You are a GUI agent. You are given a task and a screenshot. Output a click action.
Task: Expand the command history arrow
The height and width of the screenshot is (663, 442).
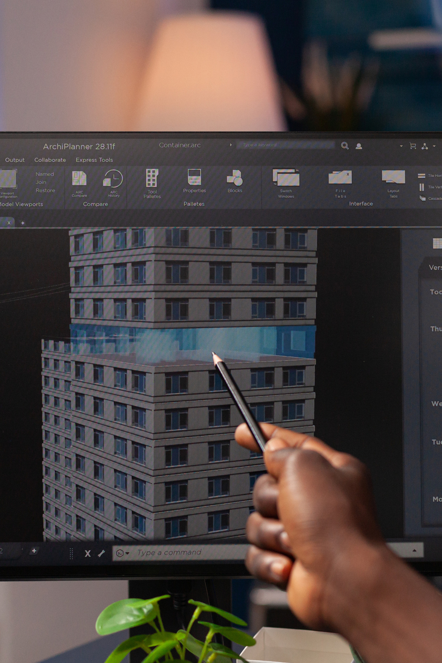coord(414,550)
